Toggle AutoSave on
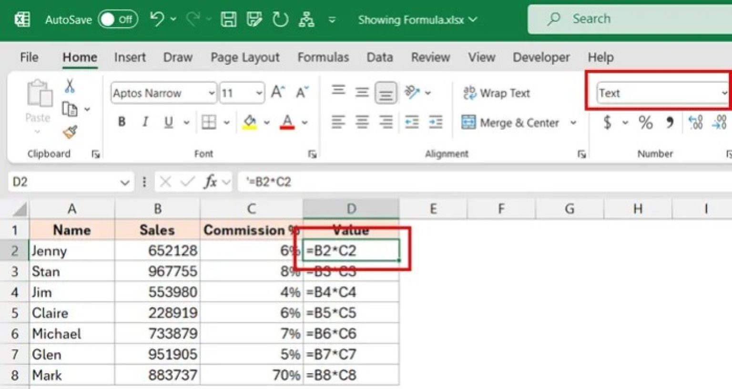 (x=118, y=20)
